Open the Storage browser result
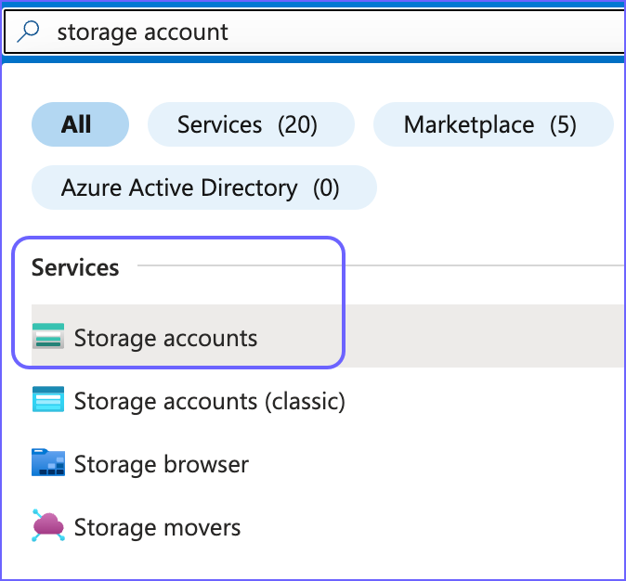 pyautogui.click(x=162, y=464)
